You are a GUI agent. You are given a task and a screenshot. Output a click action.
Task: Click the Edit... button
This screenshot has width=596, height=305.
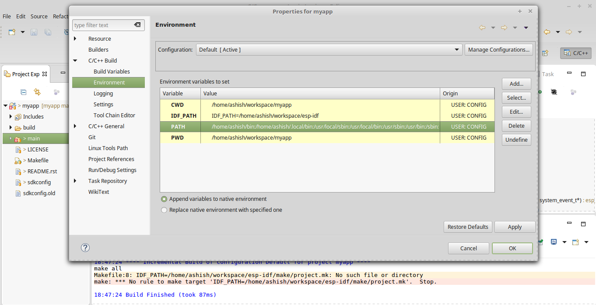coord(516,112)
